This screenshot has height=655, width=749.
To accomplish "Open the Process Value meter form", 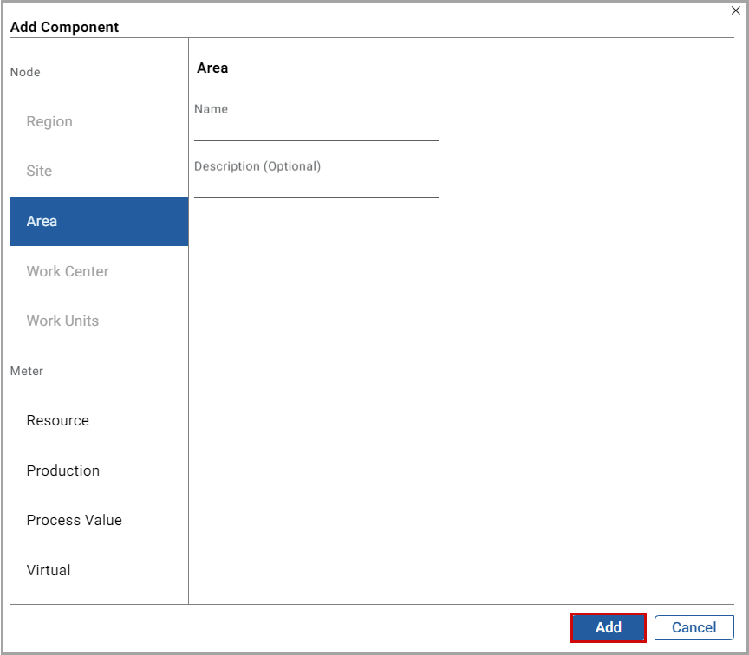I will (75, 521).
